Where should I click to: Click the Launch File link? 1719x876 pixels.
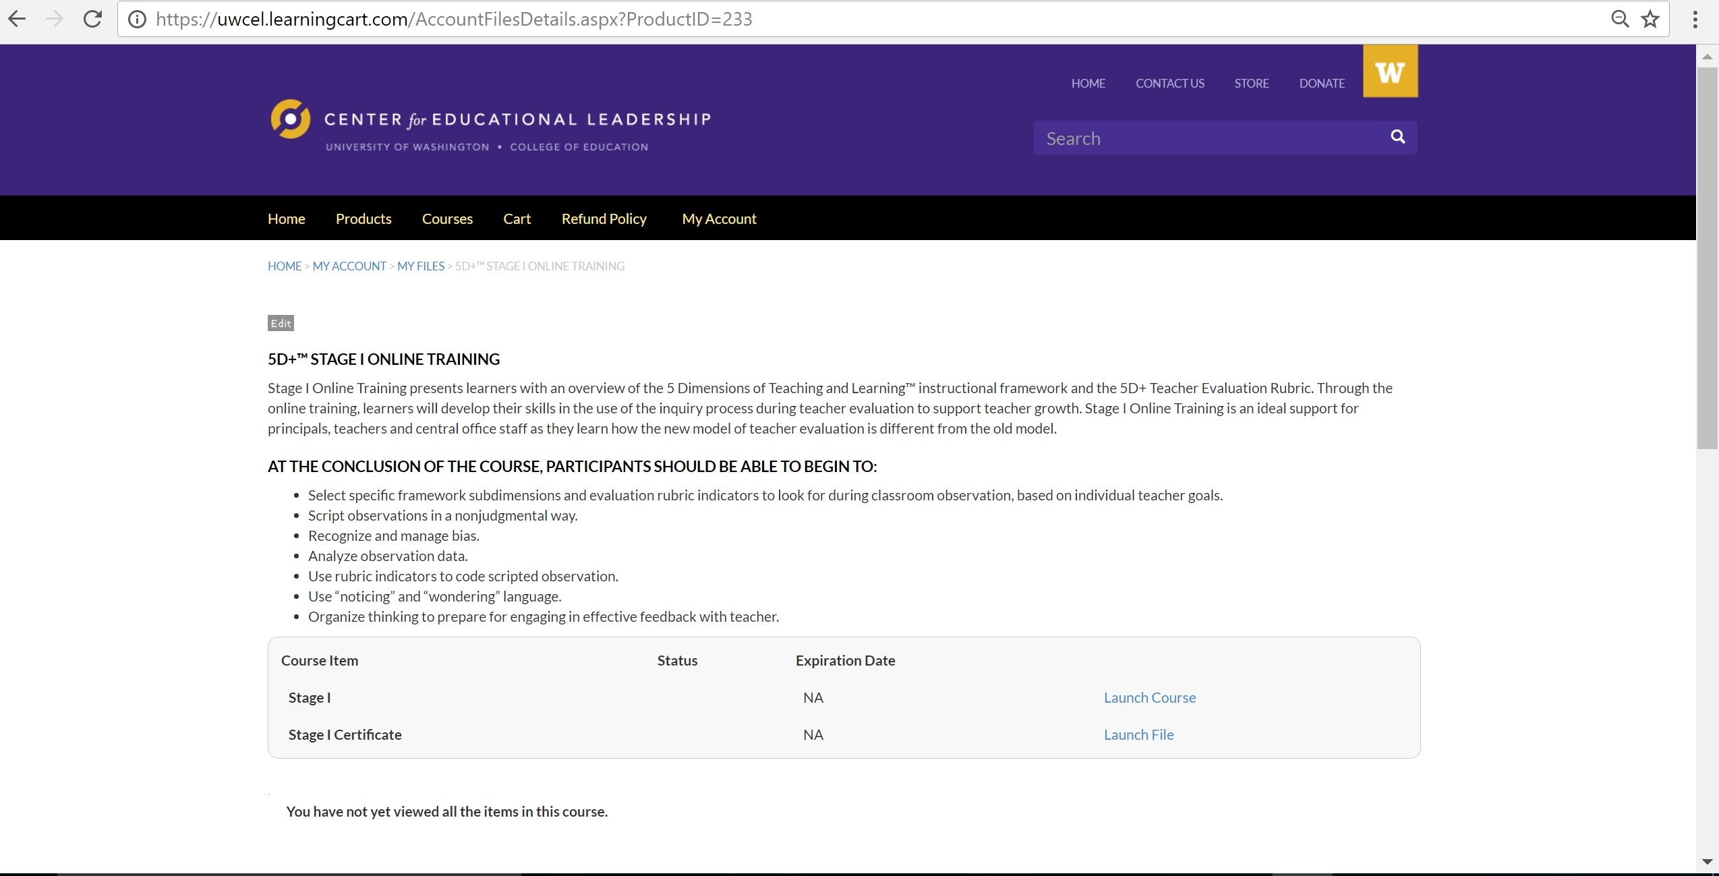[x=1138, y=734]
